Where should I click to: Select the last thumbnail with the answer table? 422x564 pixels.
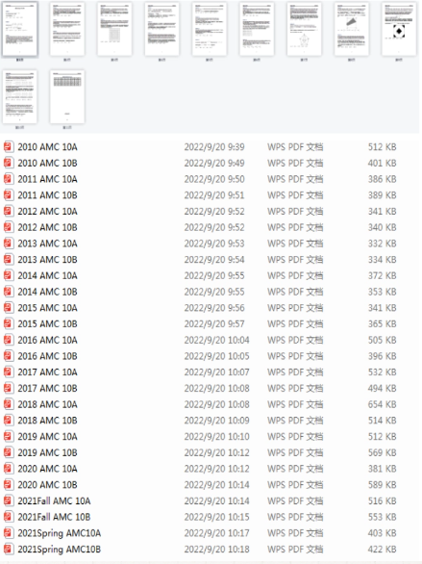pyautogui.click(x=67, y=97)
